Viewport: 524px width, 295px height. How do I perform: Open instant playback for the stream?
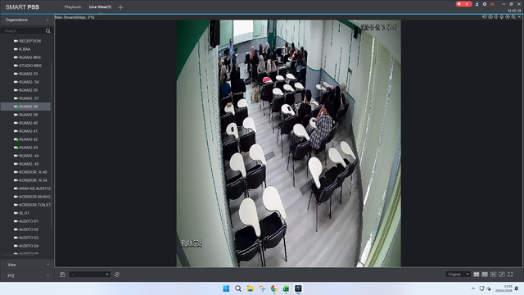click(x=508, y=16)
